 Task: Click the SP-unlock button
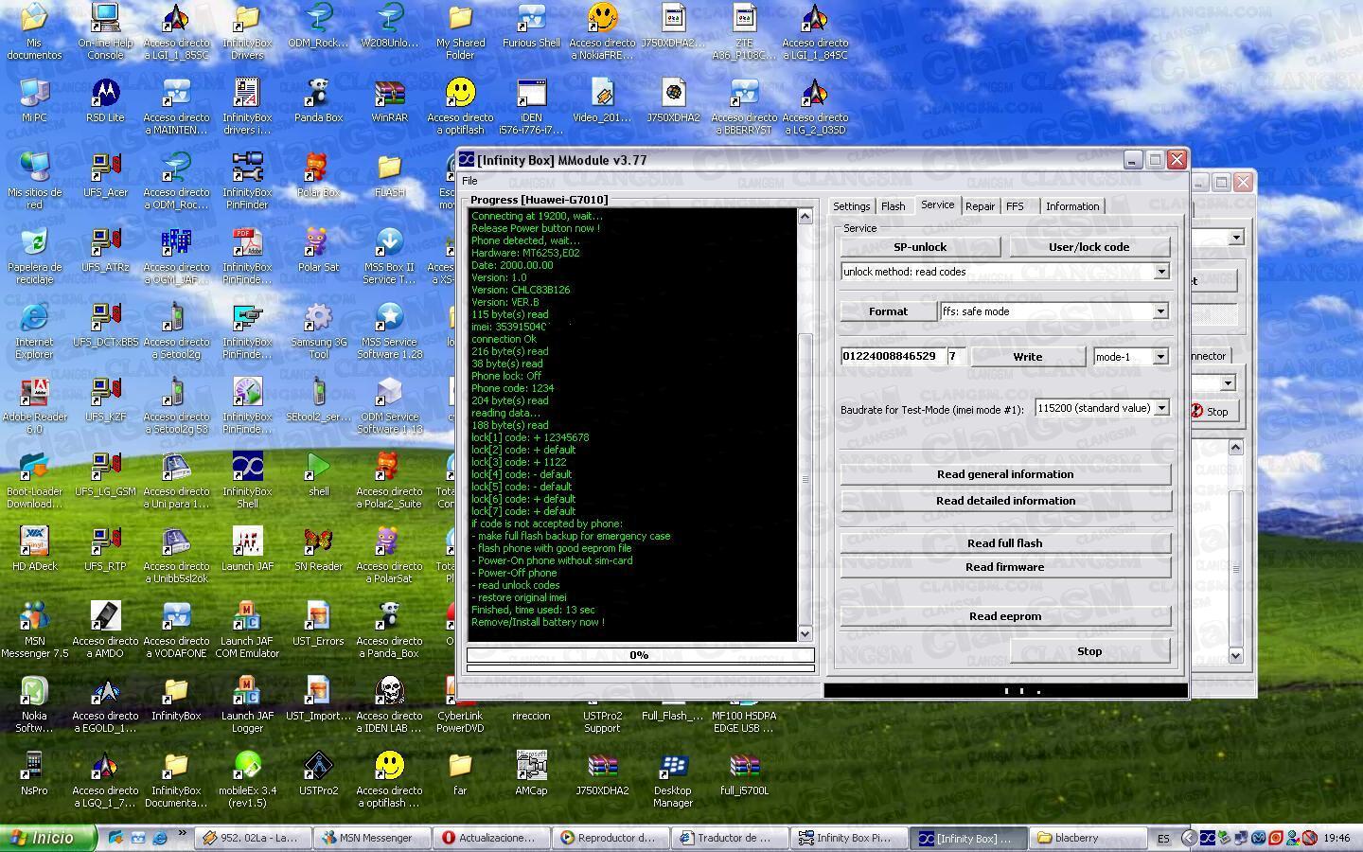pyautogui.click(x=920, y=247)
